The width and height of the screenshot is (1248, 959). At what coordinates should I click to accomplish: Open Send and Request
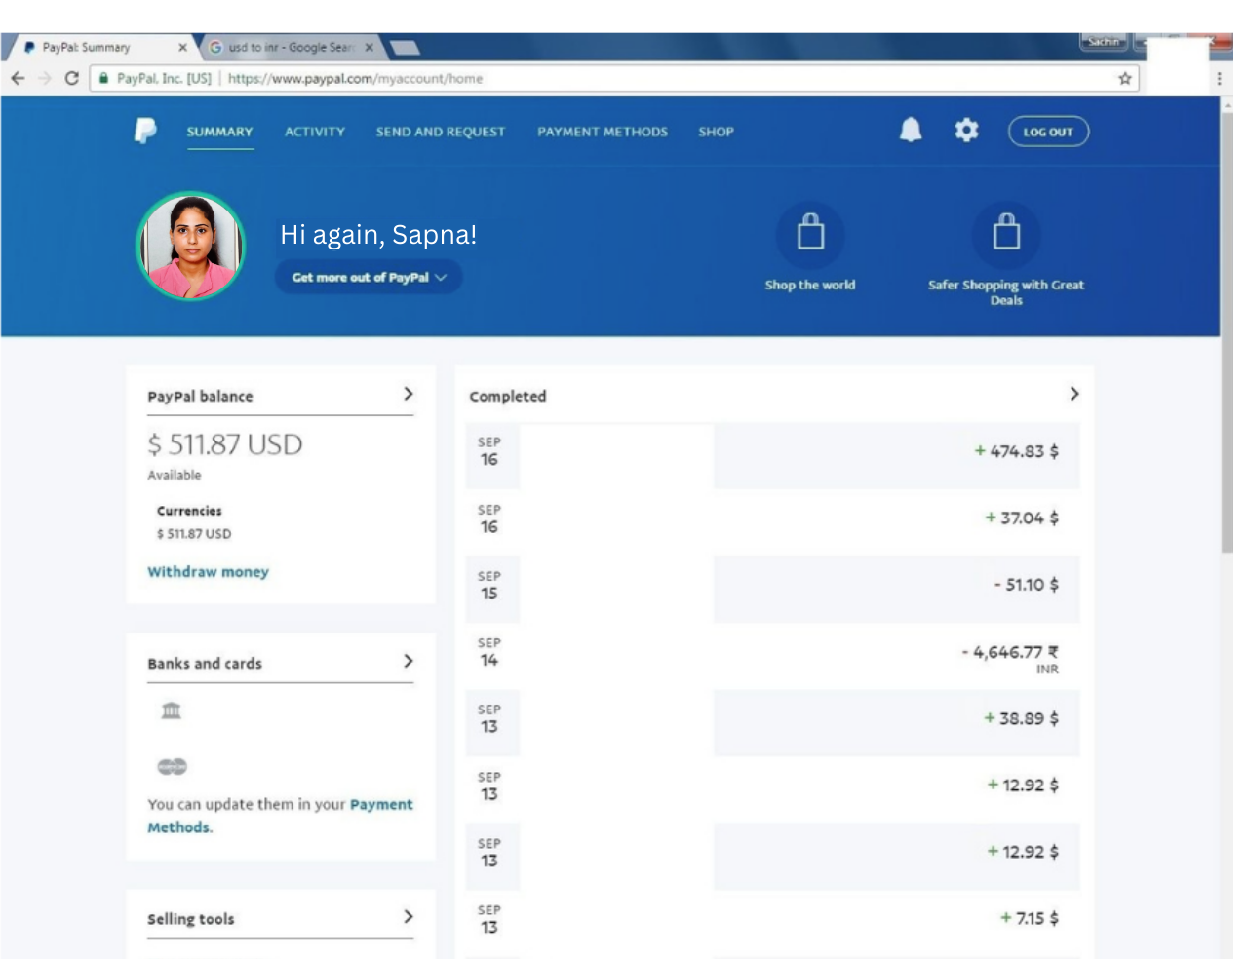pos(441,132)
